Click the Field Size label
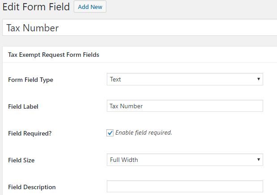277x195 pixels. pyautogui.click(x=21, y=160)
